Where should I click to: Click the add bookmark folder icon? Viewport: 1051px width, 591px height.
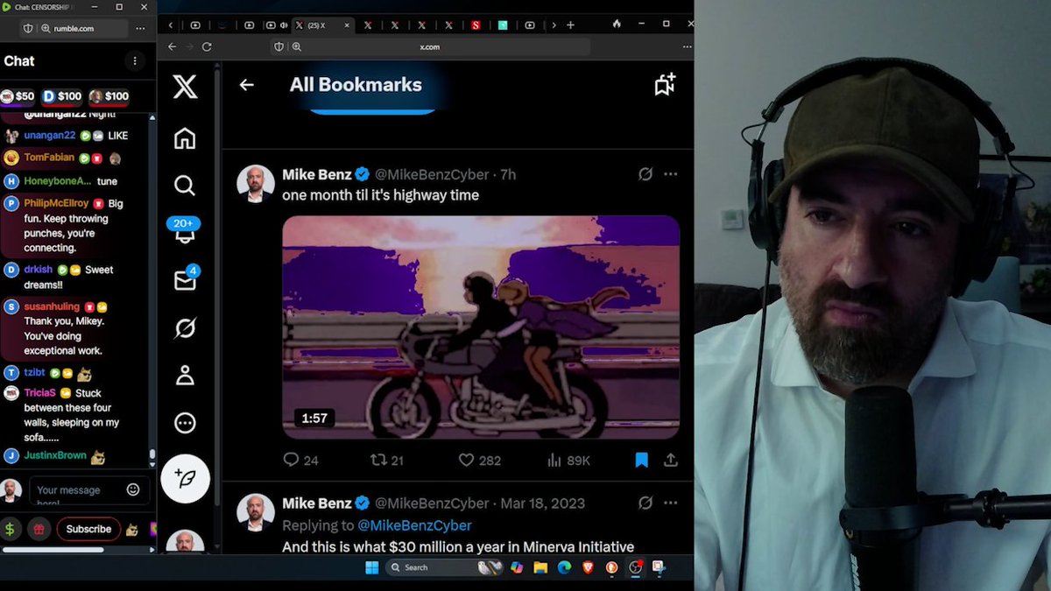coord(665,85)
